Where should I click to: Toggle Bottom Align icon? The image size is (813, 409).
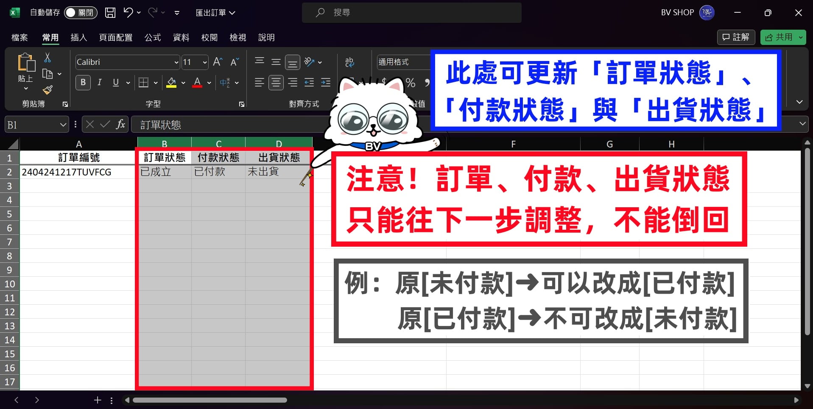coord(293,62)
